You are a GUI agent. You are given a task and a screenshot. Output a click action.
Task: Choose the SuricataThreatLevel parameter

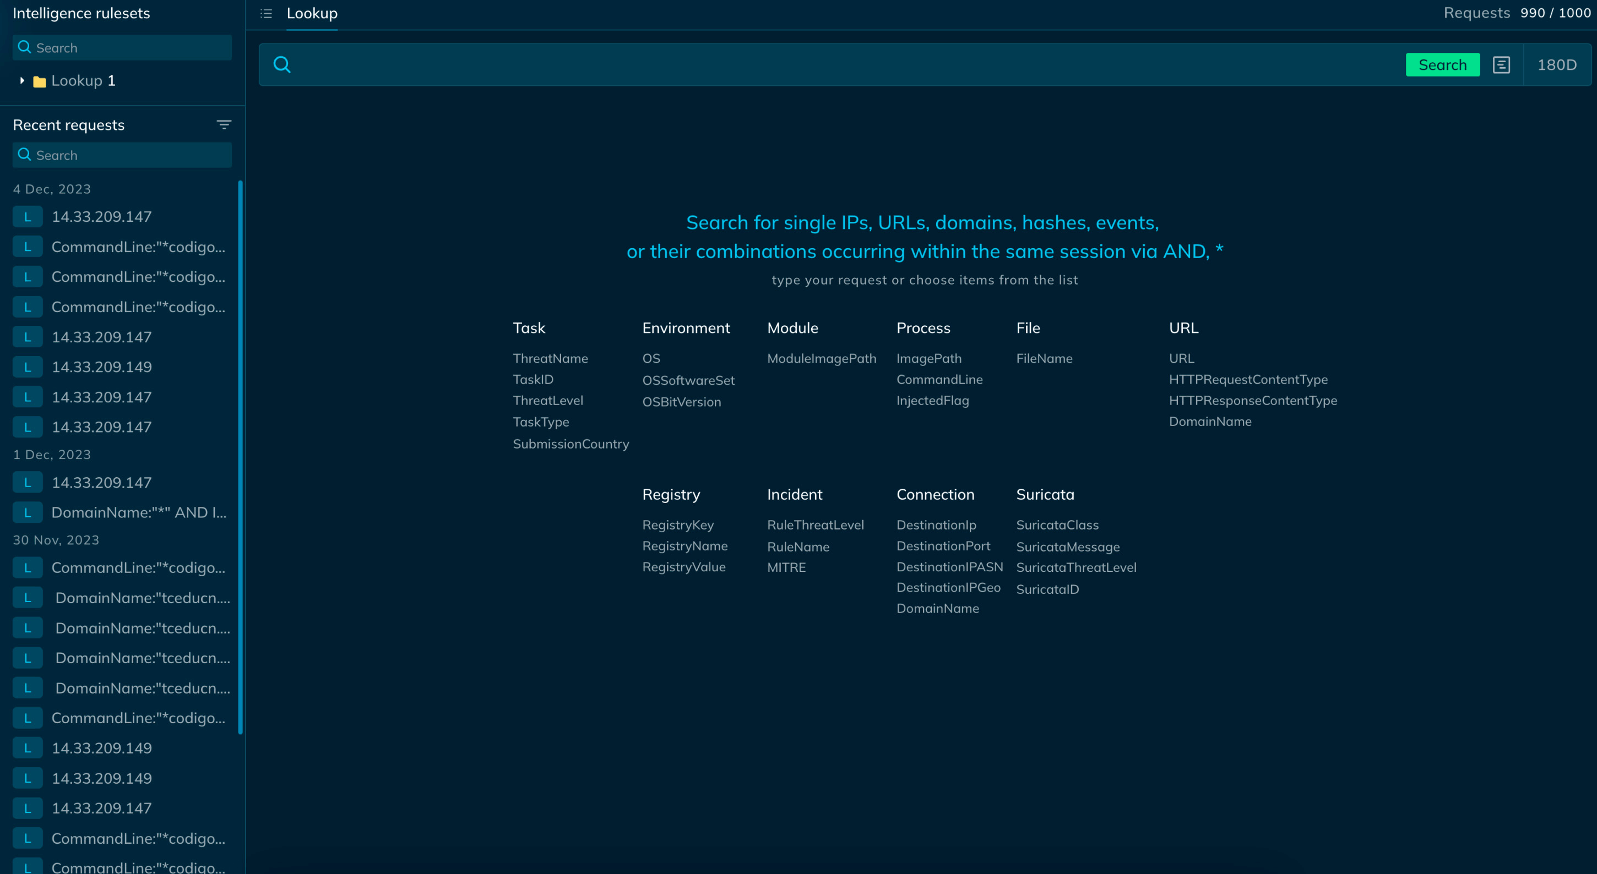(x=1075, y=567)
